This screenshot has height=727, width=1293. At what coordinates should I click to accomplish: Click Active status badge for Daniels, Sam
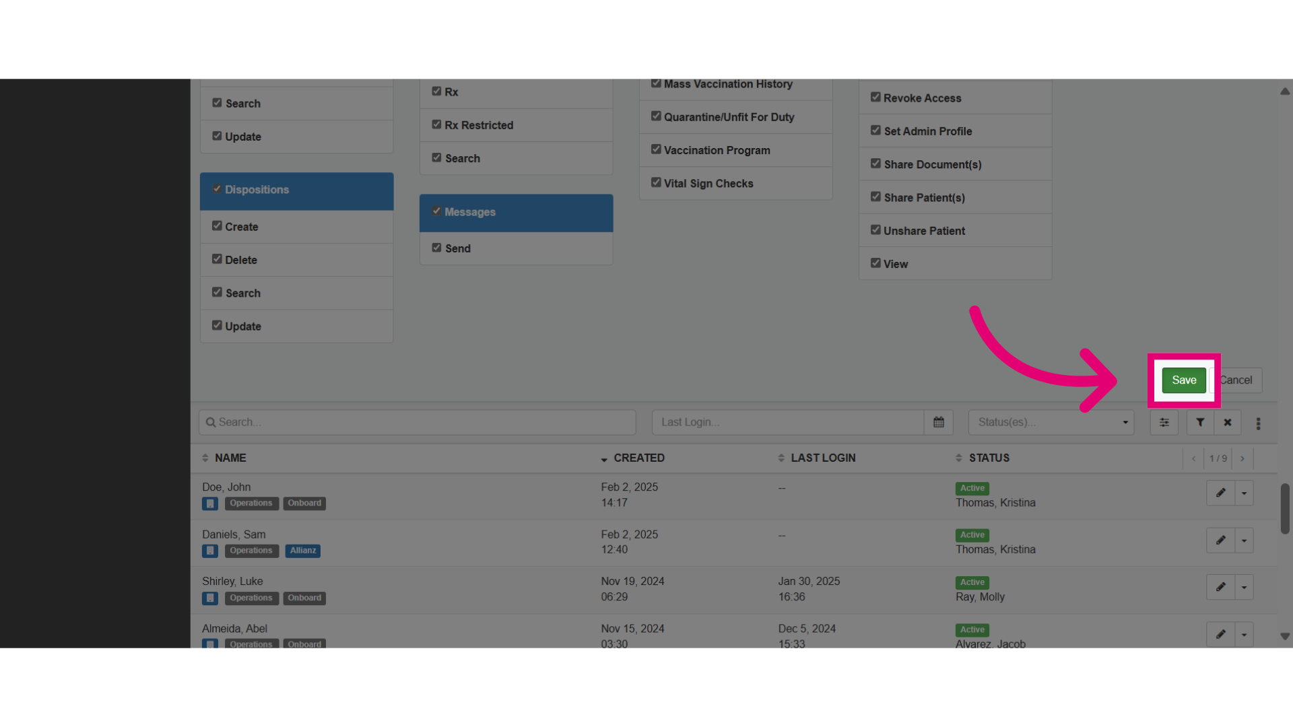pyautogui.click(x=972, y=535)
